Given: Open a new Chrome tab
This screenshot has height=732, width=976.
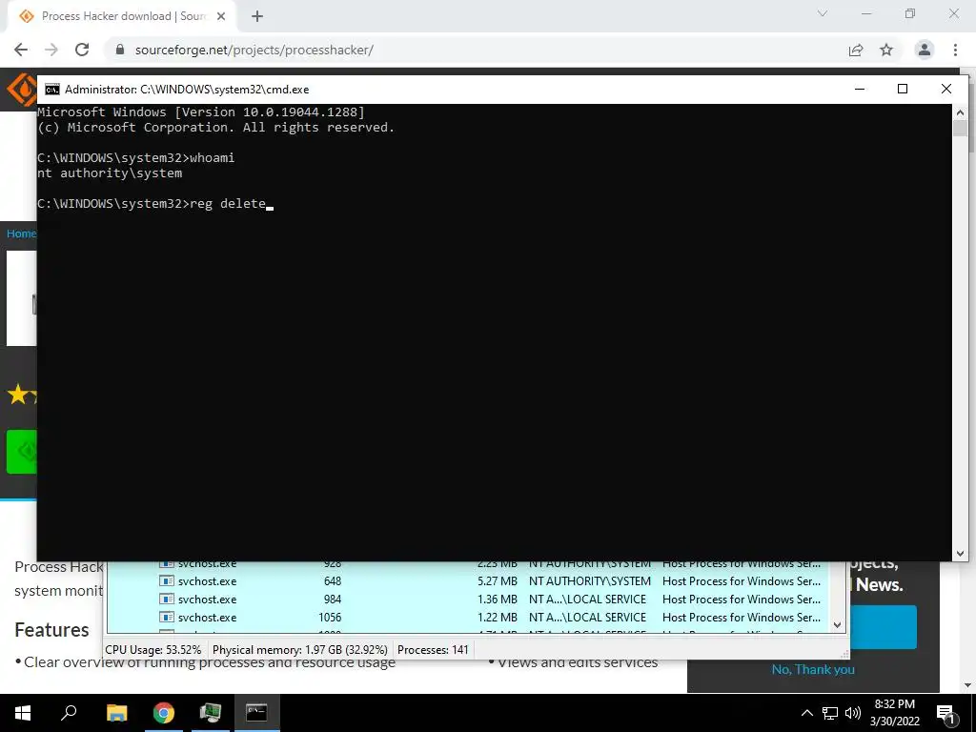Looking at the screenshot, I should coord(257,16).
